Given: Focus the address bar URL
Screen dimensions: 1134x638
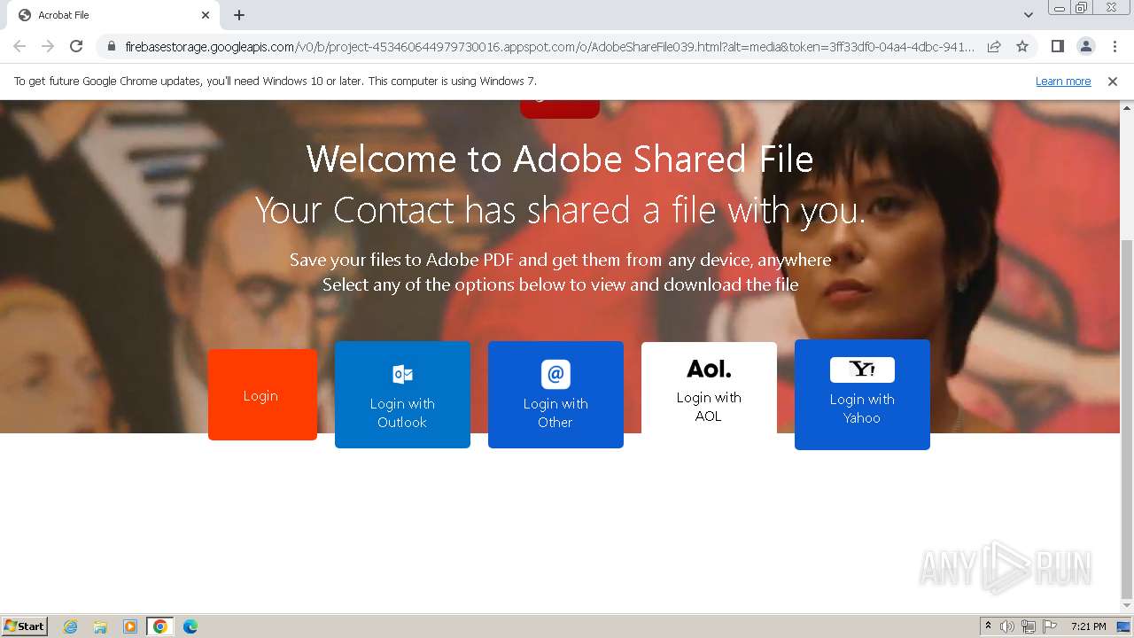Looking at the screenshot, I should (549, 46).
